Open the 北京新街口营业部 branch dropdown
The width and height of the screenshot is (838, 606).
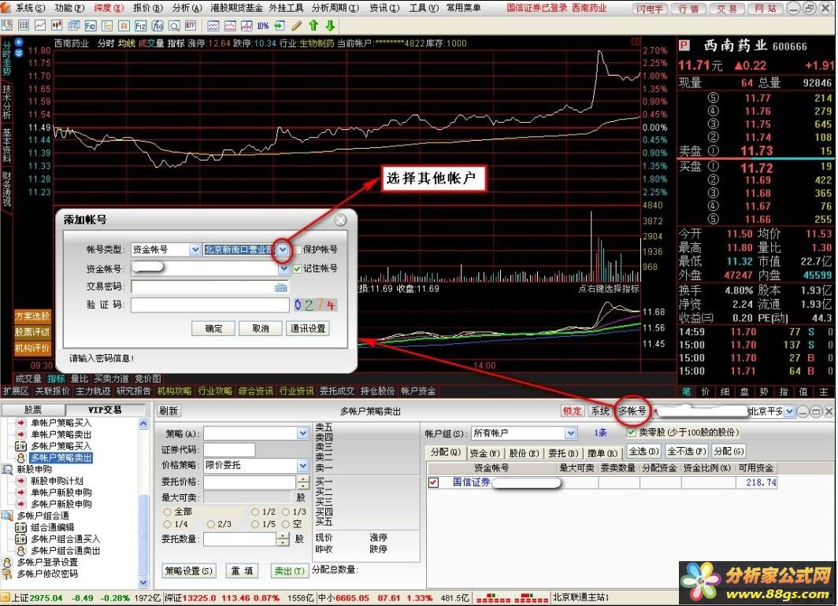pyautogui.click(x=284, y=249)
